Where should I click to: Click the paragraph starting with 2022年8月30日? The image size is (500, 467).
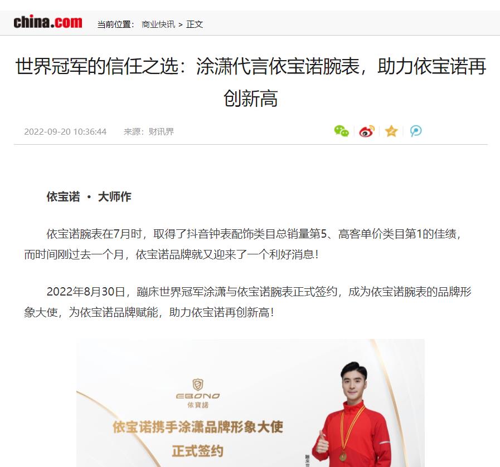pos(247,302)
